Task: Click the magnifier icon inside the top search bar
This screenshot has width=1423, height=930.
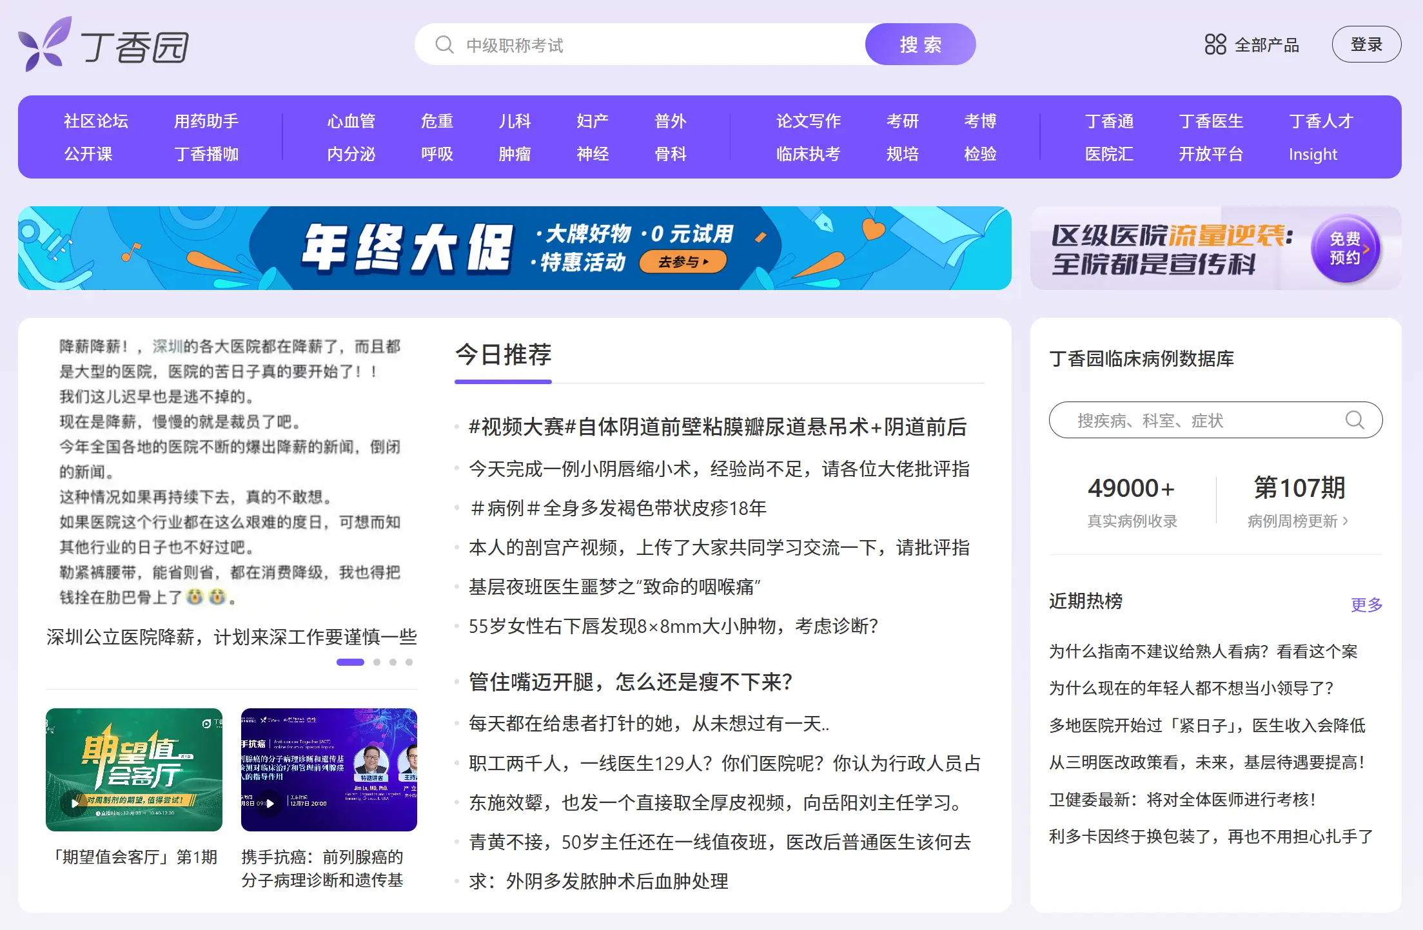Action: (444, 44)
